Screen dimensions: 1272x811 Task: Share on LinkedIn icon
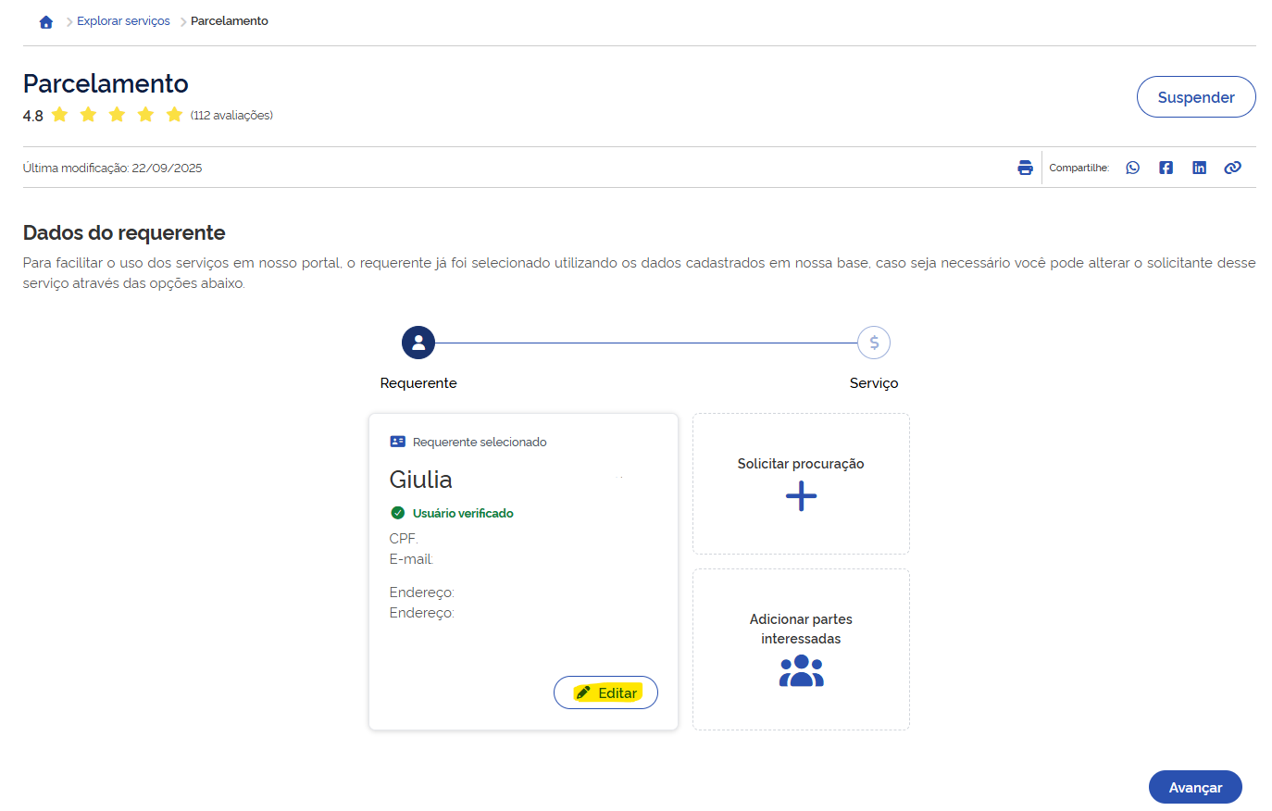pos(1200,168)
